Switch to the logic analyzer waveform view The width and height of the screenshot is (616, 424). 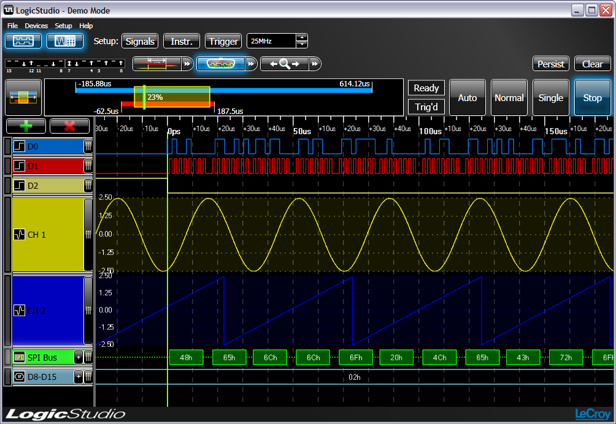coord(23,41)
